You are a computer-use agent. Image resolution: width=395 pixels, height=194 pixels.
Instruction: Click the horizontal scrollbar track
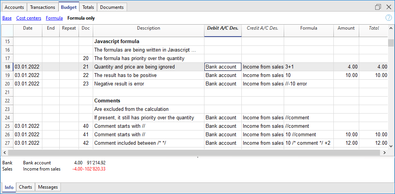(194, 152)
